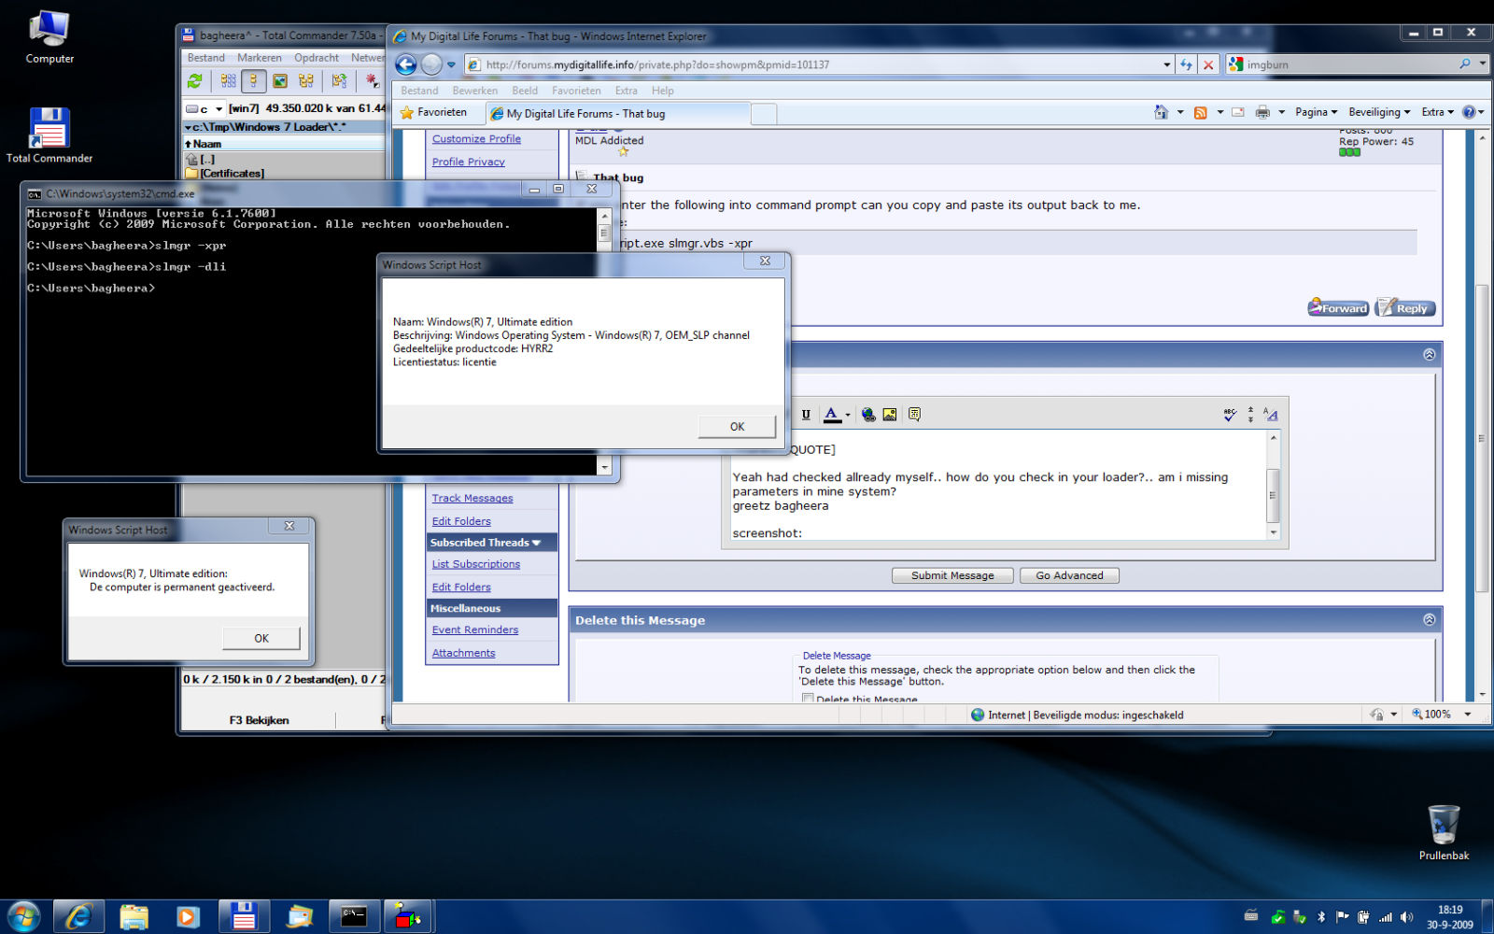Viewport: 1494px width, 934px height.
Task: Click thumbnail view icon in Total Commander toolbar
Action: click(279, 81)
